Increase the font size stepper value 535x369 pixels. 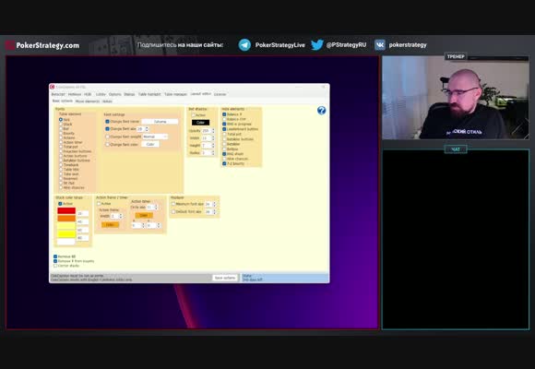tap(147, 127)
